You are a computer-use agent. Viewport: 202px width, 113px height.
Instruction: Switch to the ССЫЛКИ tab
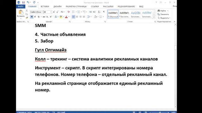click(95, 6)
